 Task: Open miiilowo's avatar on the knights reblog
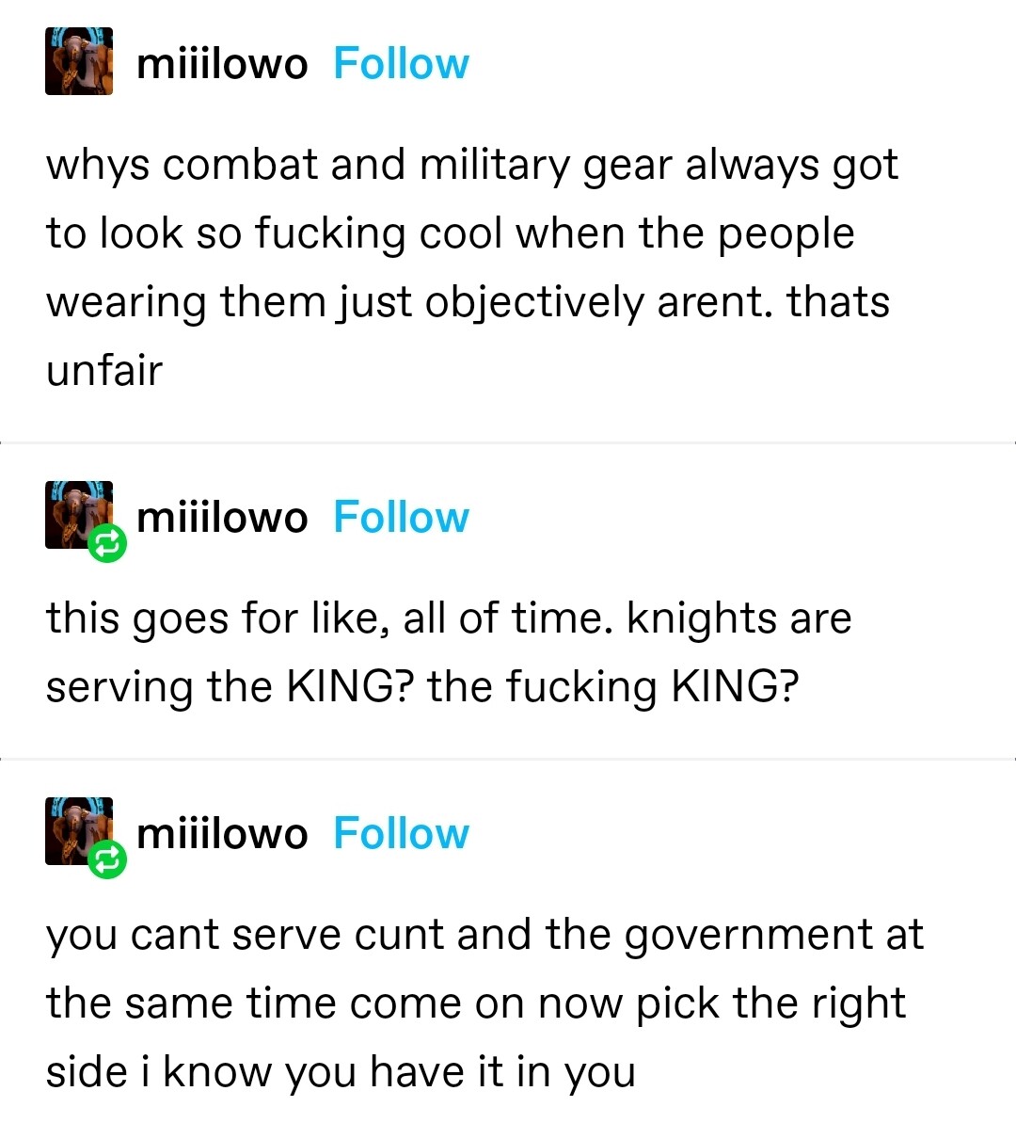pos(79,515)
